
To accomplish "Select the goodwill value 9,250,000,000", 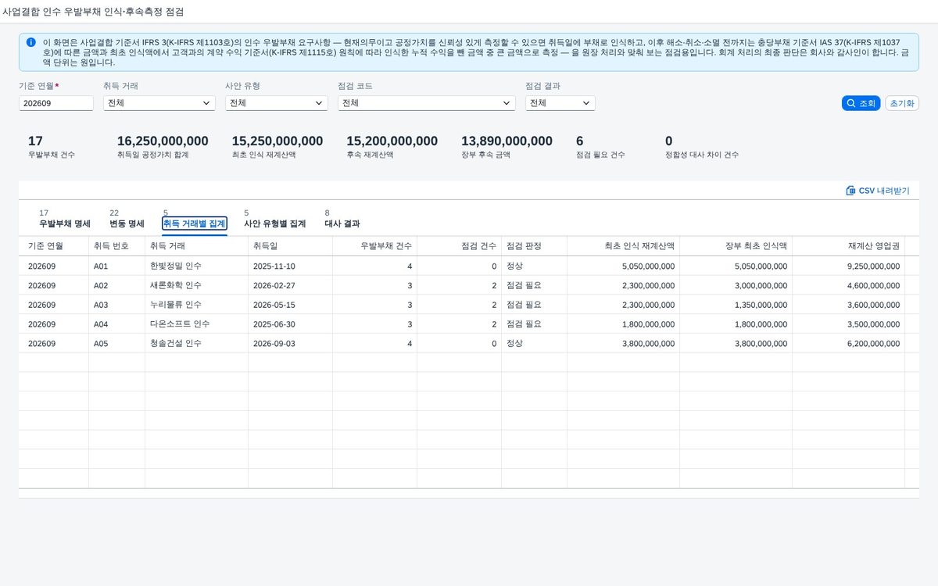I will (x=849, y=266).
